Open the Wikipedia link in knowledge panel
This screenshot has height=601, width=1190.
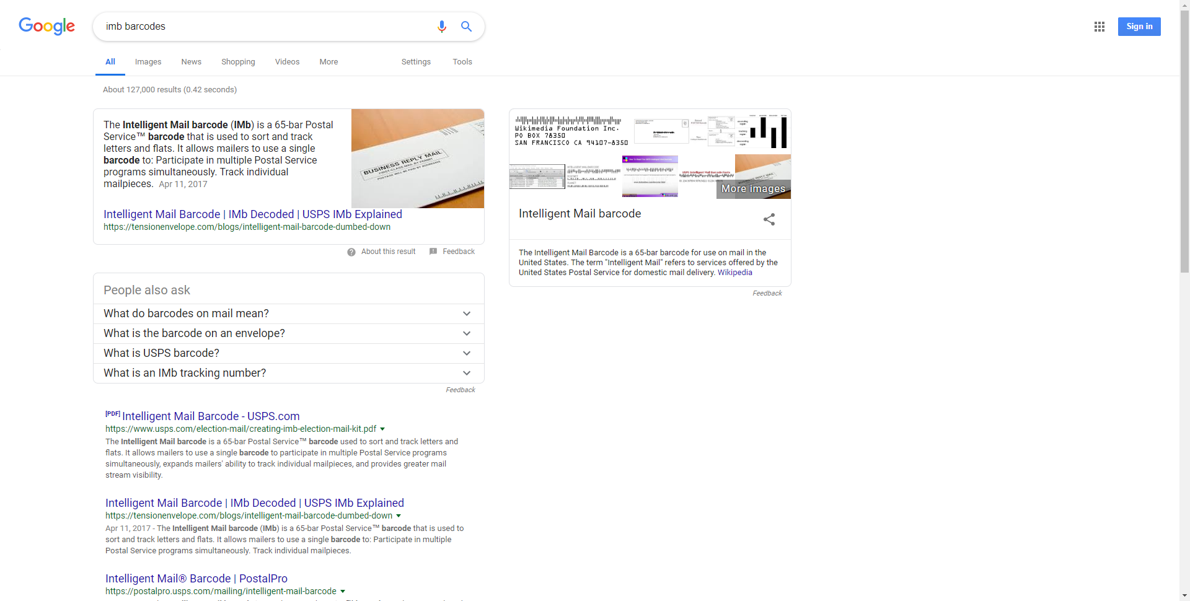tap(734, 273)
